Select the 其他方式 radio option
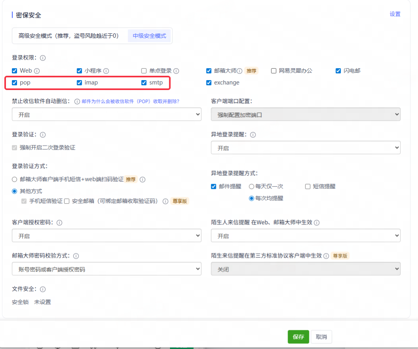Viewport: 418px width, 349px height. pyautogui.click(x=14, y=191)
